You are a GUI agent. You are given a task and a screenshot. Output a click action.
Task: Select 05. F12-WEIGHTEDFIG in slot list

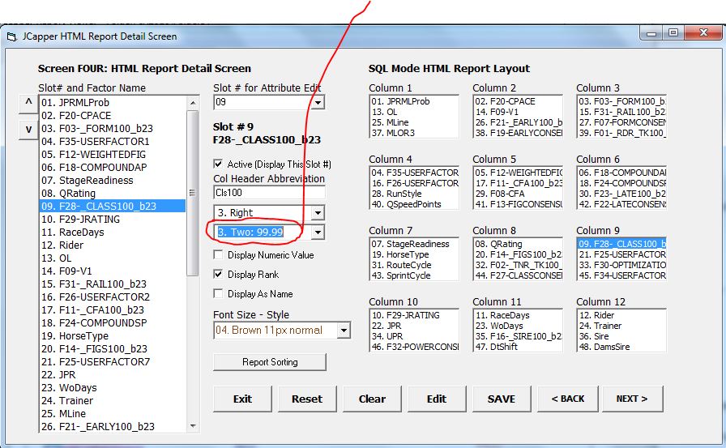[x=113, y=155]
